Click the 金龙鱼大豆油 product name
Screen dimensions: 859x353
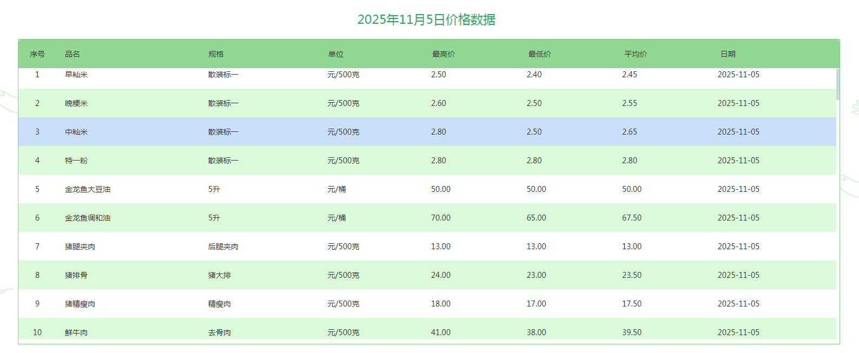[88, 189]
